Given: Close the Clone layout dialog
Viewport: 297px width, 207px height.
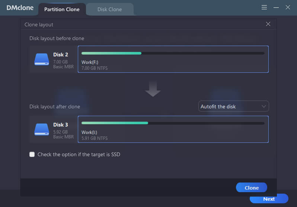Looking at the screenshot, I should click(x=268, y=24).
